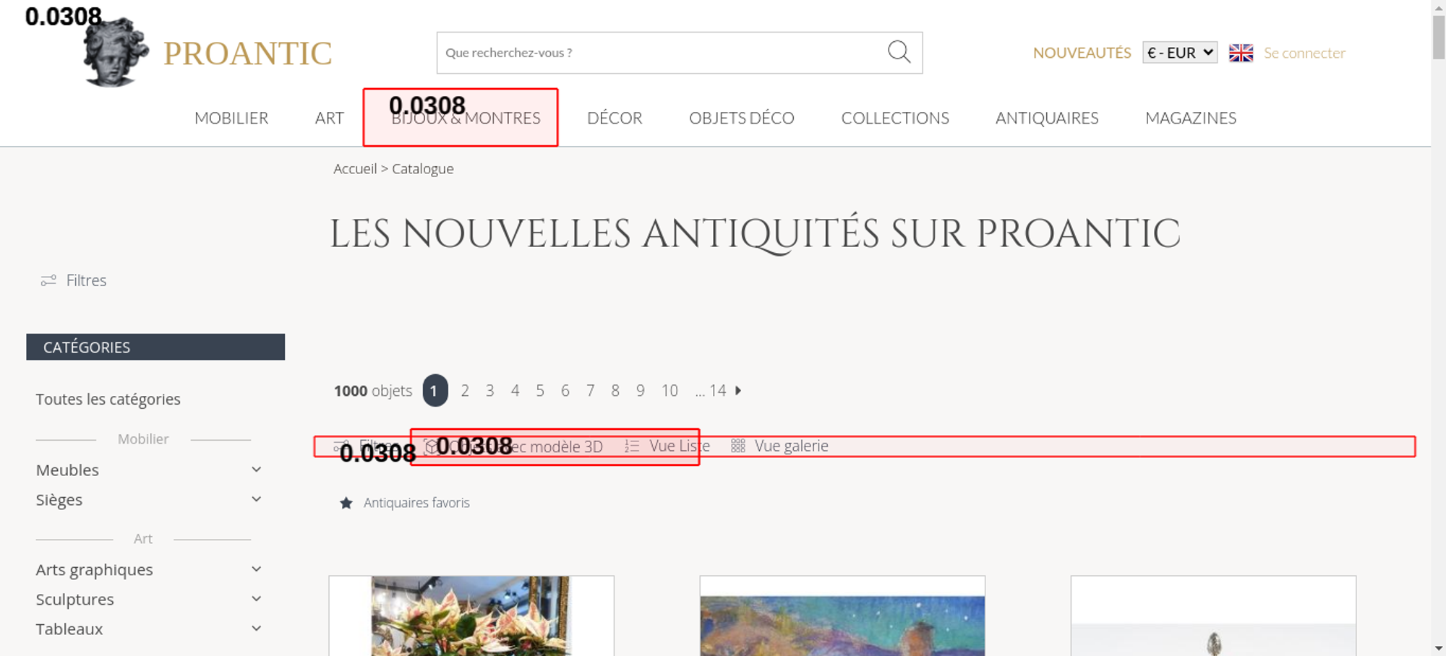Open the Antiquaires menu
This screenshot has height=656, width=1446.
[1046, 118]
